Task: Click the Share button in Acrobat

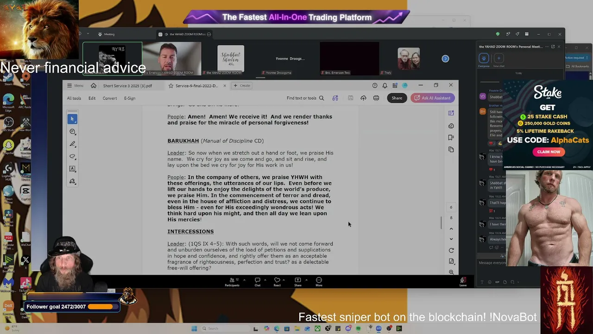Action: coord(397,98)
